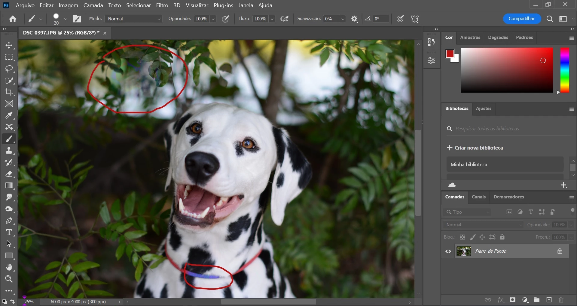The image size is (577, 306).
Task: Select the Crop tool
Action: [9, 92]
